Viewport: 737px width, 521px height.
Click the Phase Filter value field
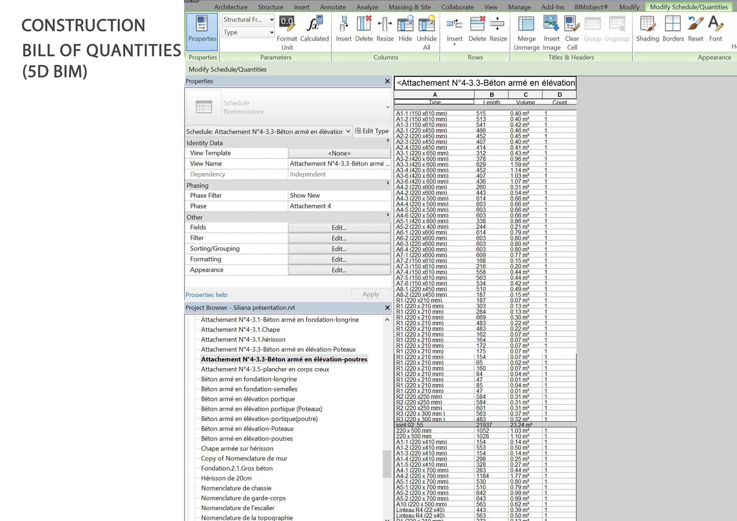point(339,195)
